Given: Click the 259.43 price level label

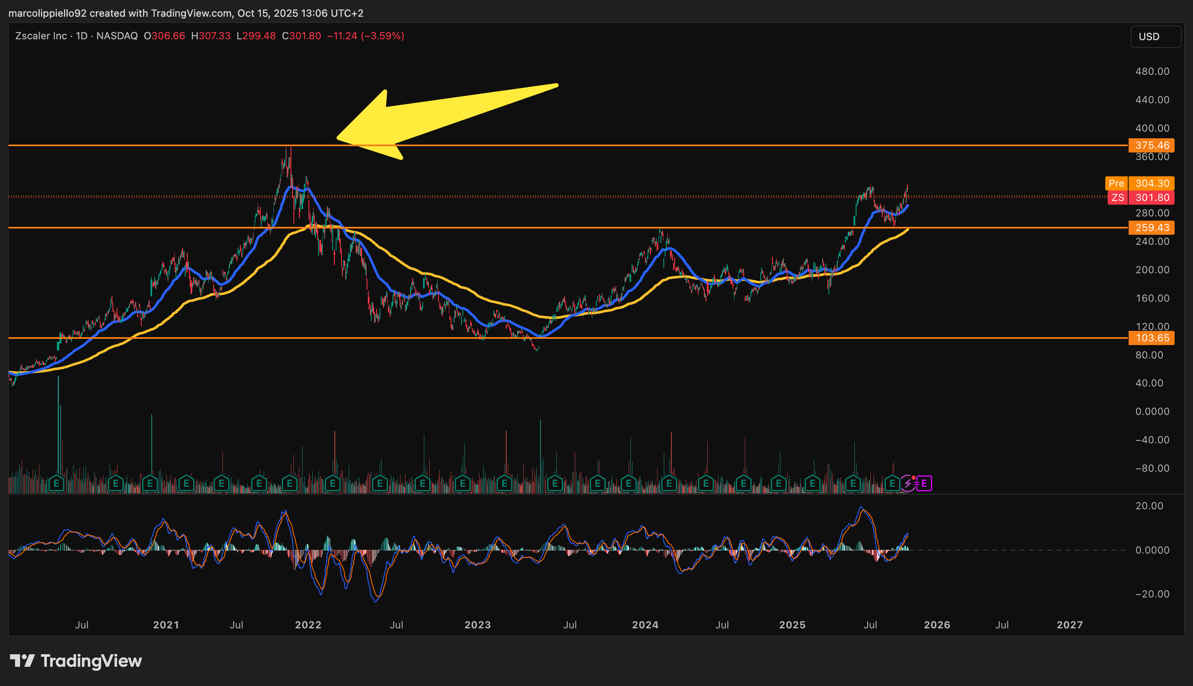Looking at the screenshot, I should (x=1152, y=228).
